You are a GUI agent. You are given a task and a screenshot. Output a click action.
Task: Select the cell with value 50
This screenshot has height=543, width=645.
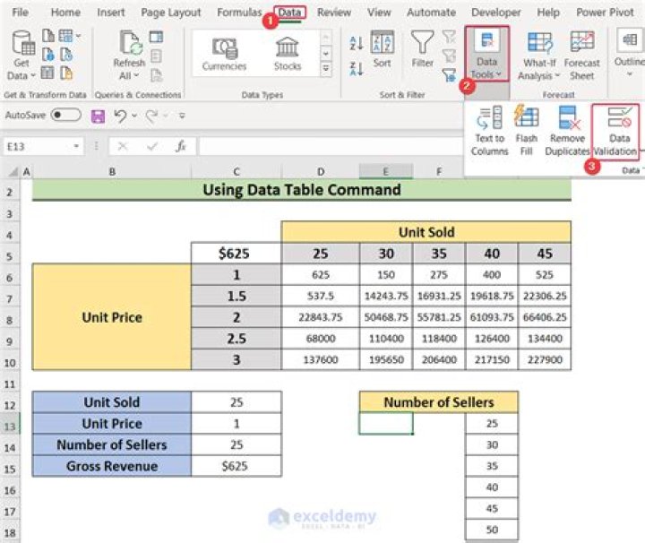click(x=492, y=530)
